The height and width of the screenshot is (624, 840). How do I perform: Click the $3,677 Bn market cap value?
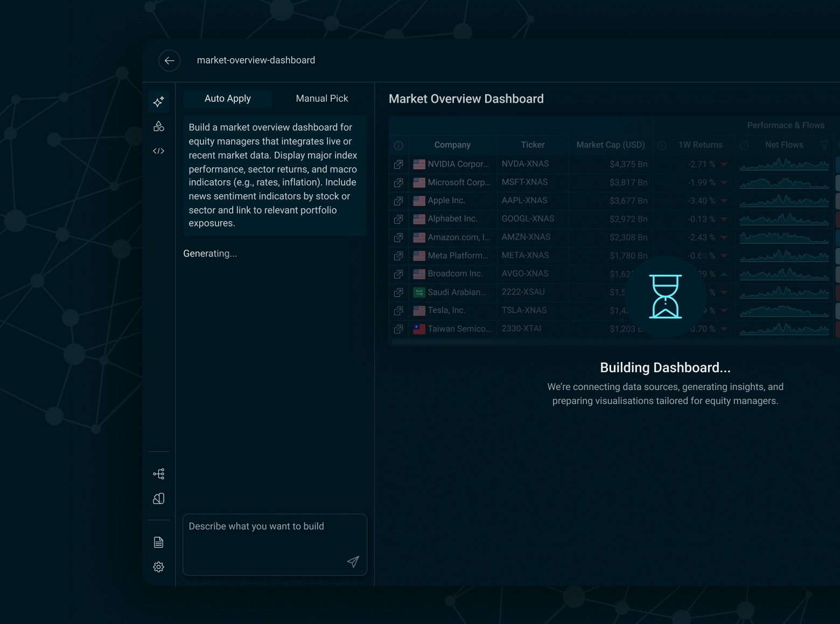click(x=628, y=201)
